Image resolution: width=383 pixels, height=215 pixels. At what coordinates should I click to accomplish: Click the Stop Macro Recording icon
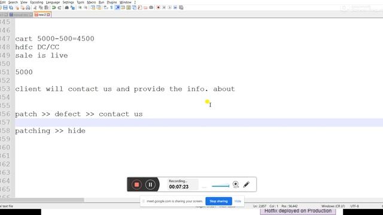164,8
